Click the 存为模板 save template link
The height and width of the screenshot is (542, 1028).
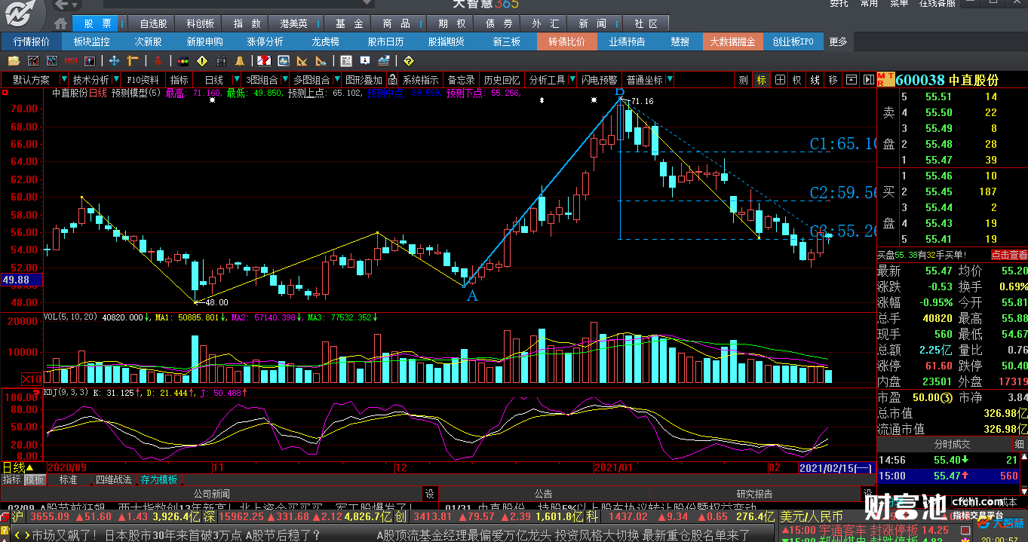(x=159, y=479)
